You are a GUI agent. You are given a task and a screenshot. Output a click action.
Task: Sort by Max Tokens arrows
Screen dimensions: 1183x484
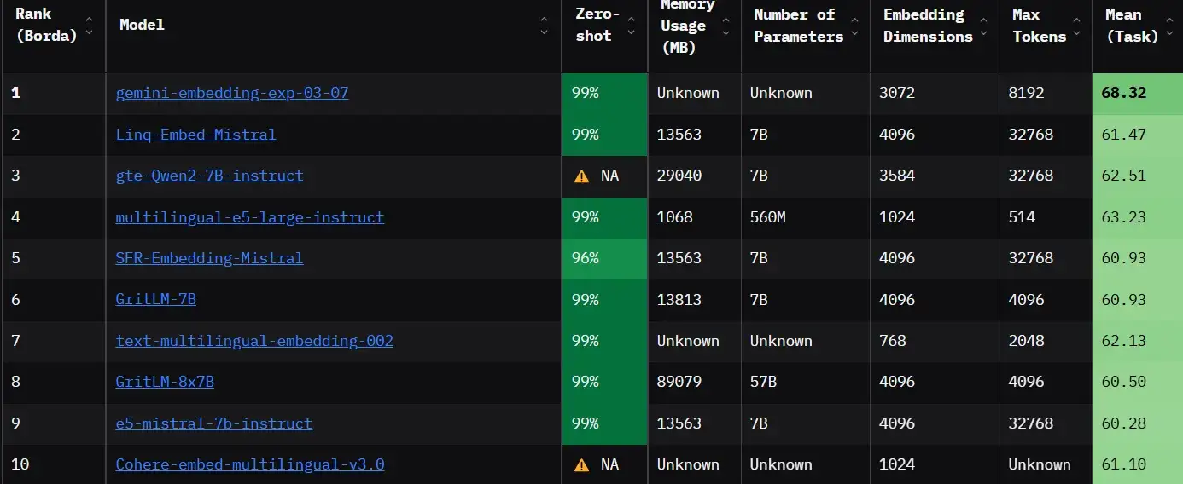(x=1076, y=26)
